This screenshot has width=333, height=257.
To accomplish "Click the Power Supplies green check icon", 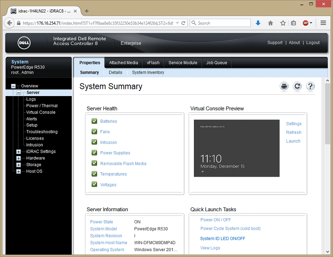I will pyautogui.click(x=94, y=152).
